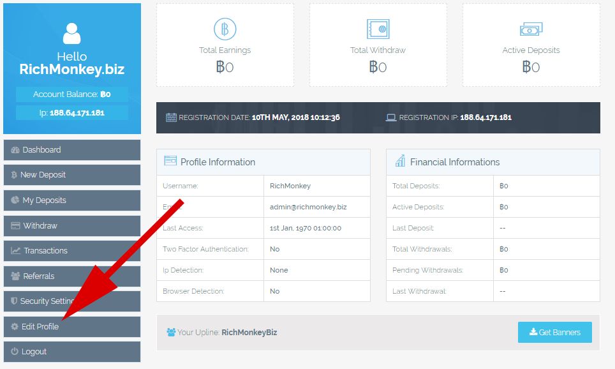Click the cash icon above Active Deposits
615x369 pixels.
tap(531, 29)
